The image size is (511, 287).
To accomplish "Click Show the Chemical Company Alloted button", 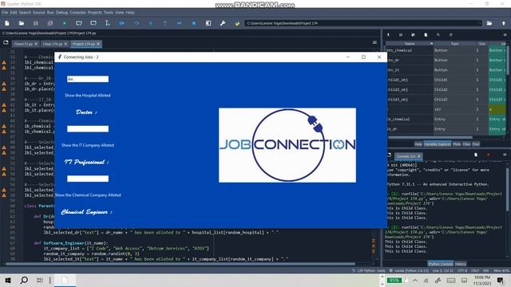I will [88, 195].
